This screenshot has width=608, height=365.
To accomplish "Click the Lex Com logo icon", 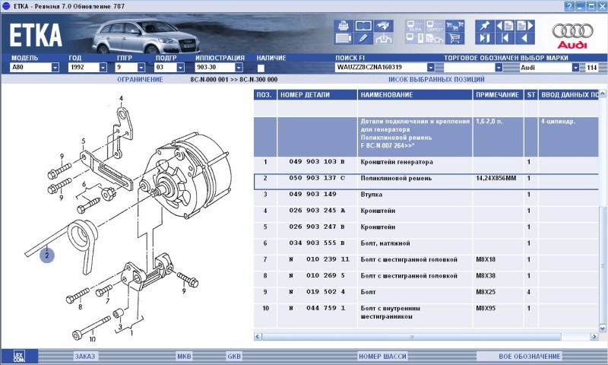I will [19, 356].
